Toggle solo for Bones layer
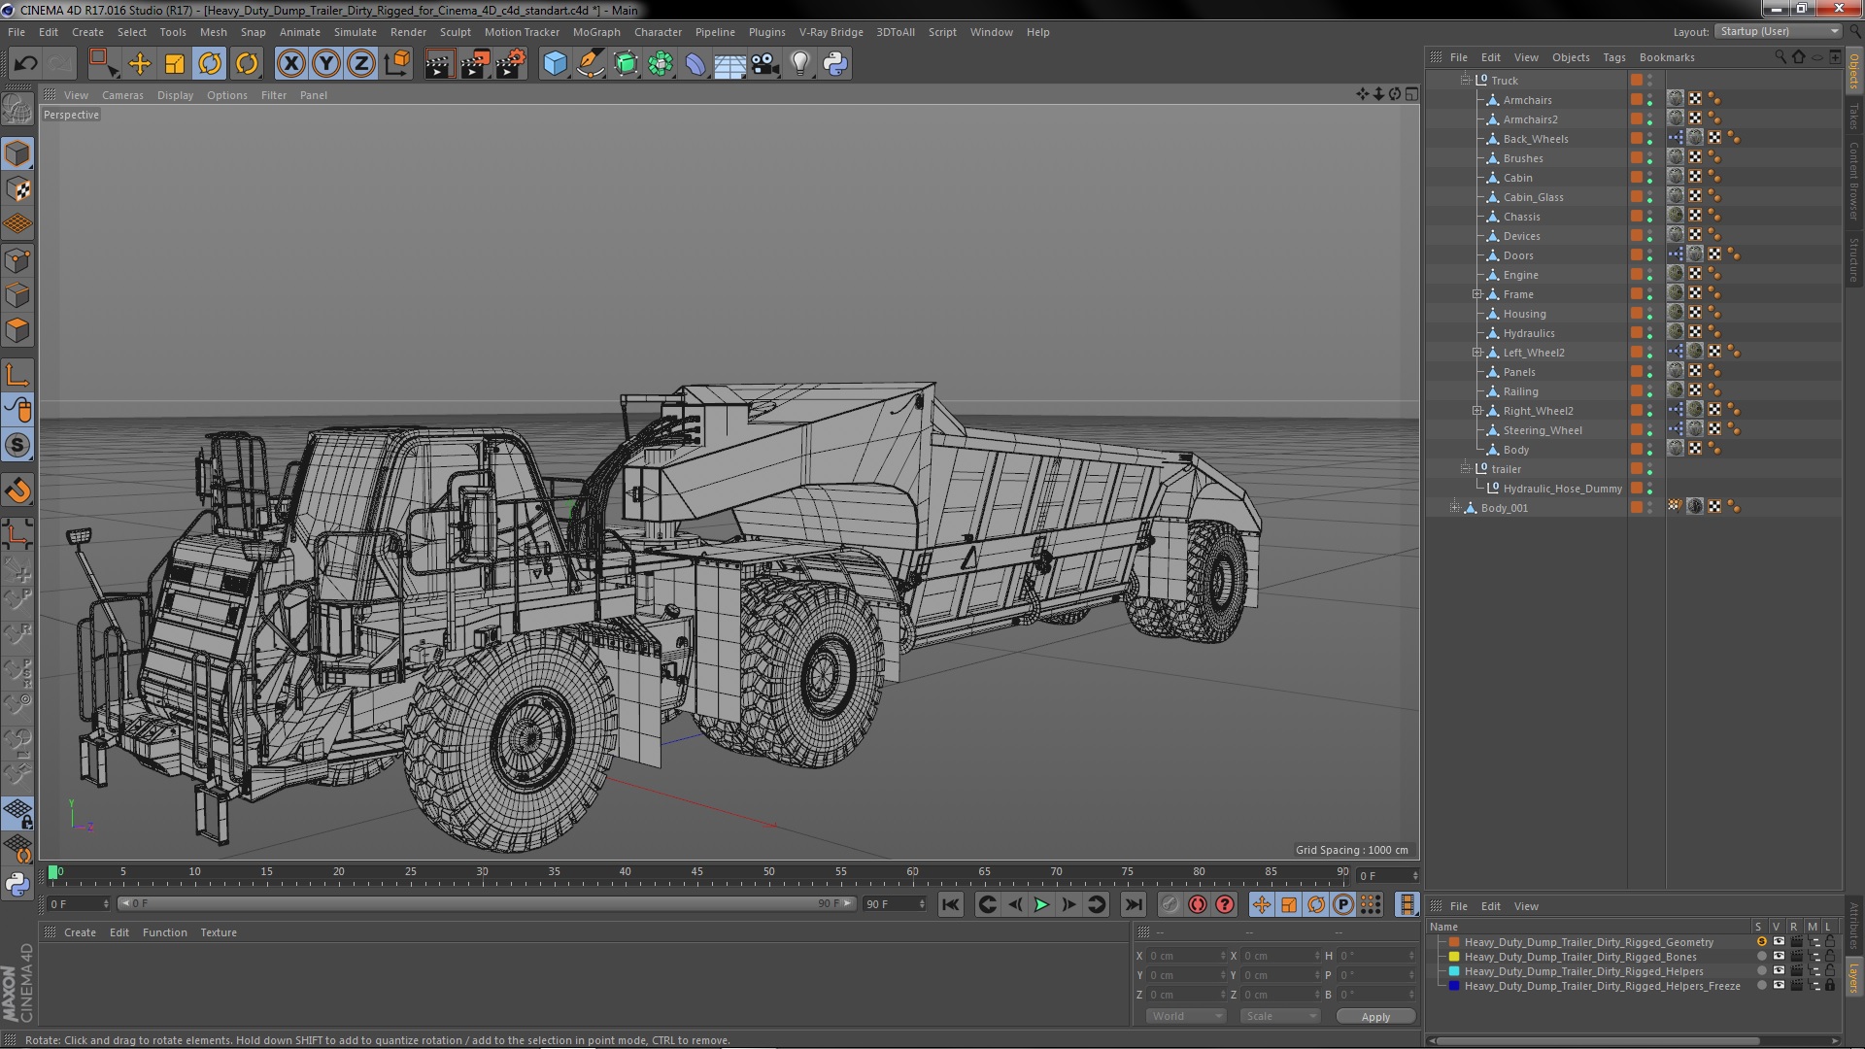The image size is (1865, 1049). click(x=1761, y=957)
